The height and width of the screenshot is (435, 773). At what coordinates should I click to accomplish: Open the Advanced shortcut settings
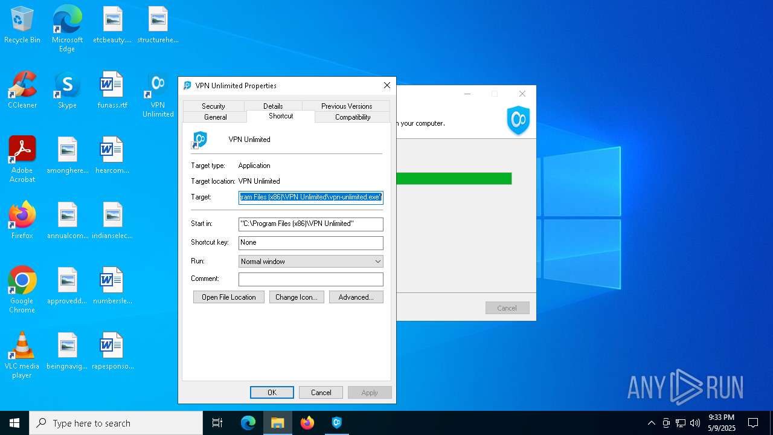356,297
